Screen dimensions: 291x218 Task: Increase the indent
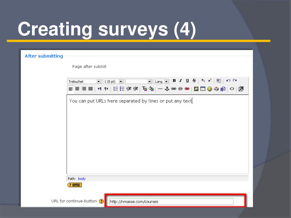tap(136, 89)
